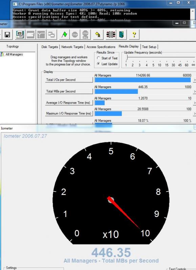This screenshot has height=270, width=196.
Task: Click the disconnect selected worker icon
Action: click(x=111, y=35)
